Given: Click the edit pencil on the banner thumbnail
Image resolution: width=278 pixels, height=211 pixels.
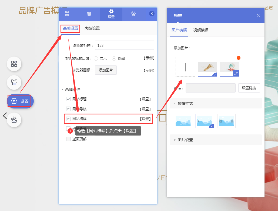Looking at the screenshot, I should pos(236,73).
